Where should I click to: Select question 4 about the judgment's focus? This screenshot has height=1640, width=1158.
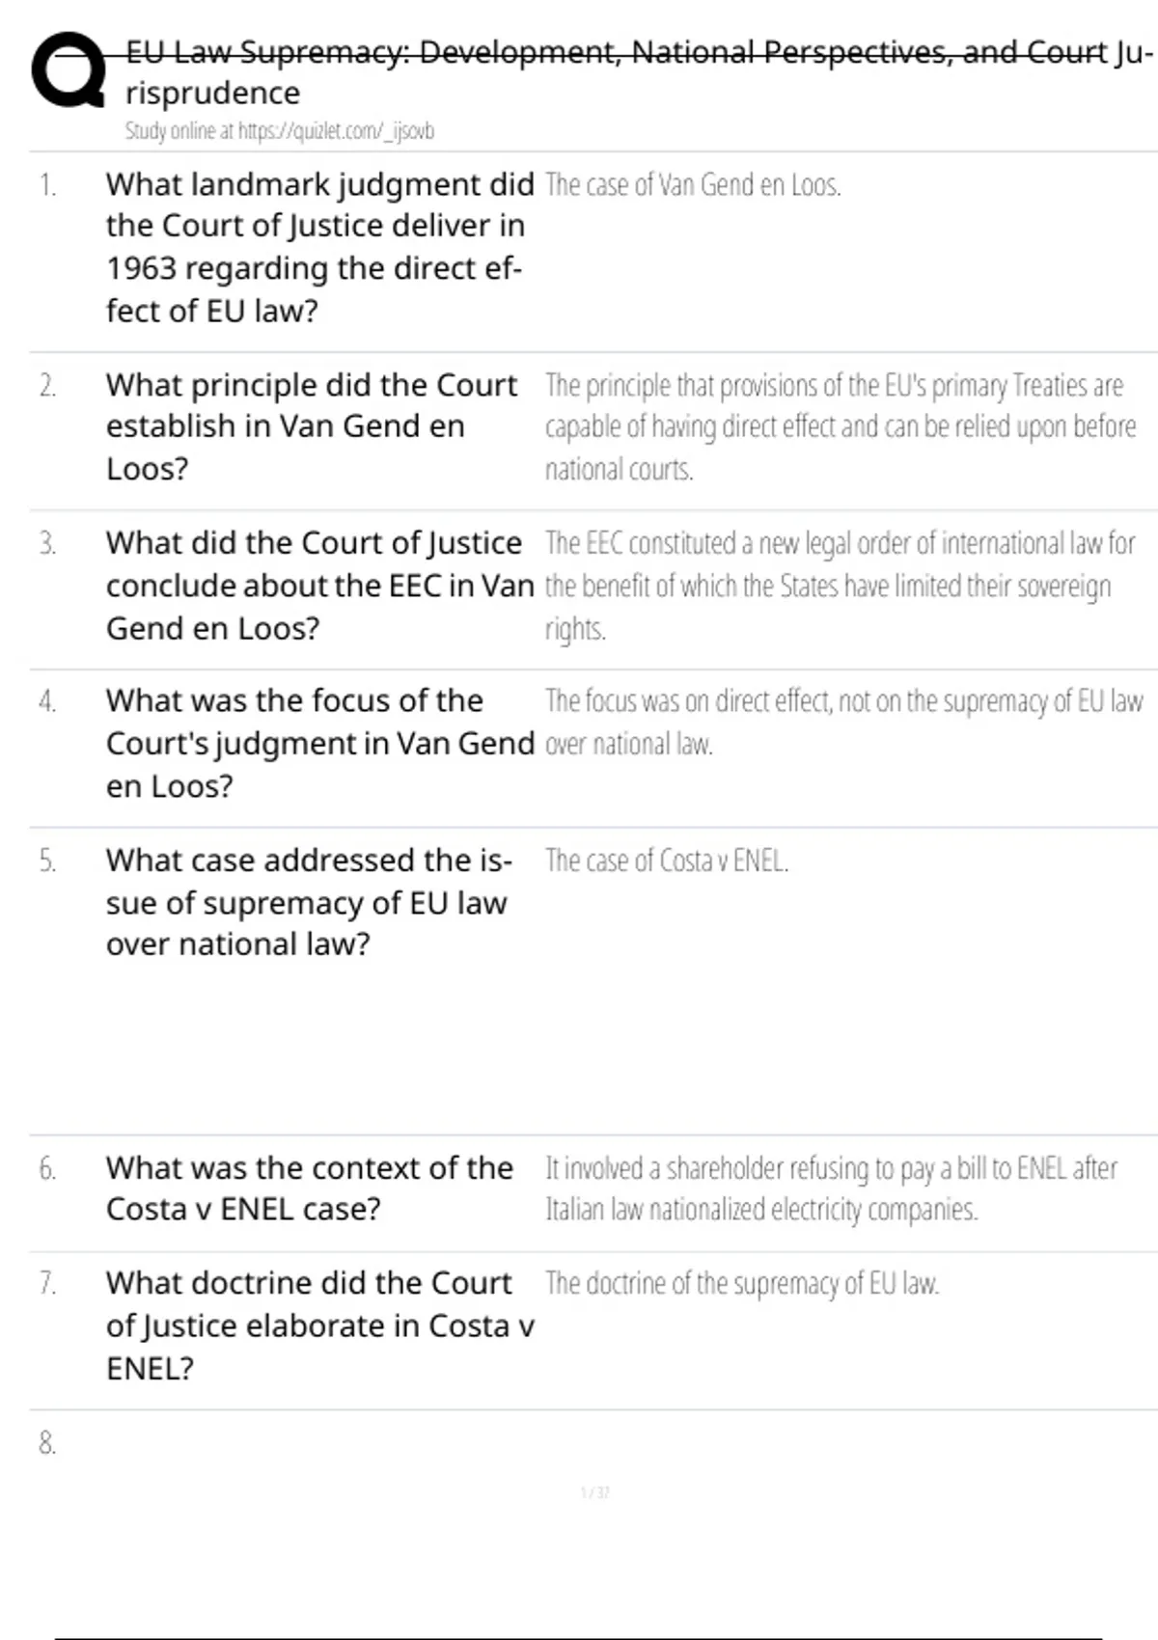(x=318, y=743)
